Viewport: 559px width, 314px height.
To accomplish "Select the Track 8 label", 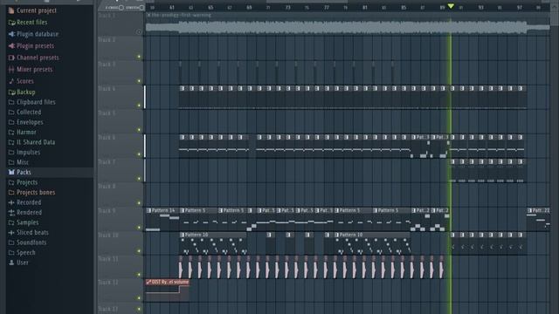I will [x=107, y=186].
